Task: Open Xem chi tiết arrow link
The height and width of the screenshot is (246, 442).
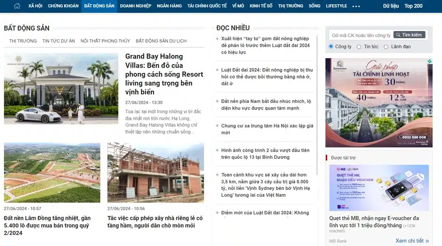Action: pyautogui.click(x=412, y=241)
